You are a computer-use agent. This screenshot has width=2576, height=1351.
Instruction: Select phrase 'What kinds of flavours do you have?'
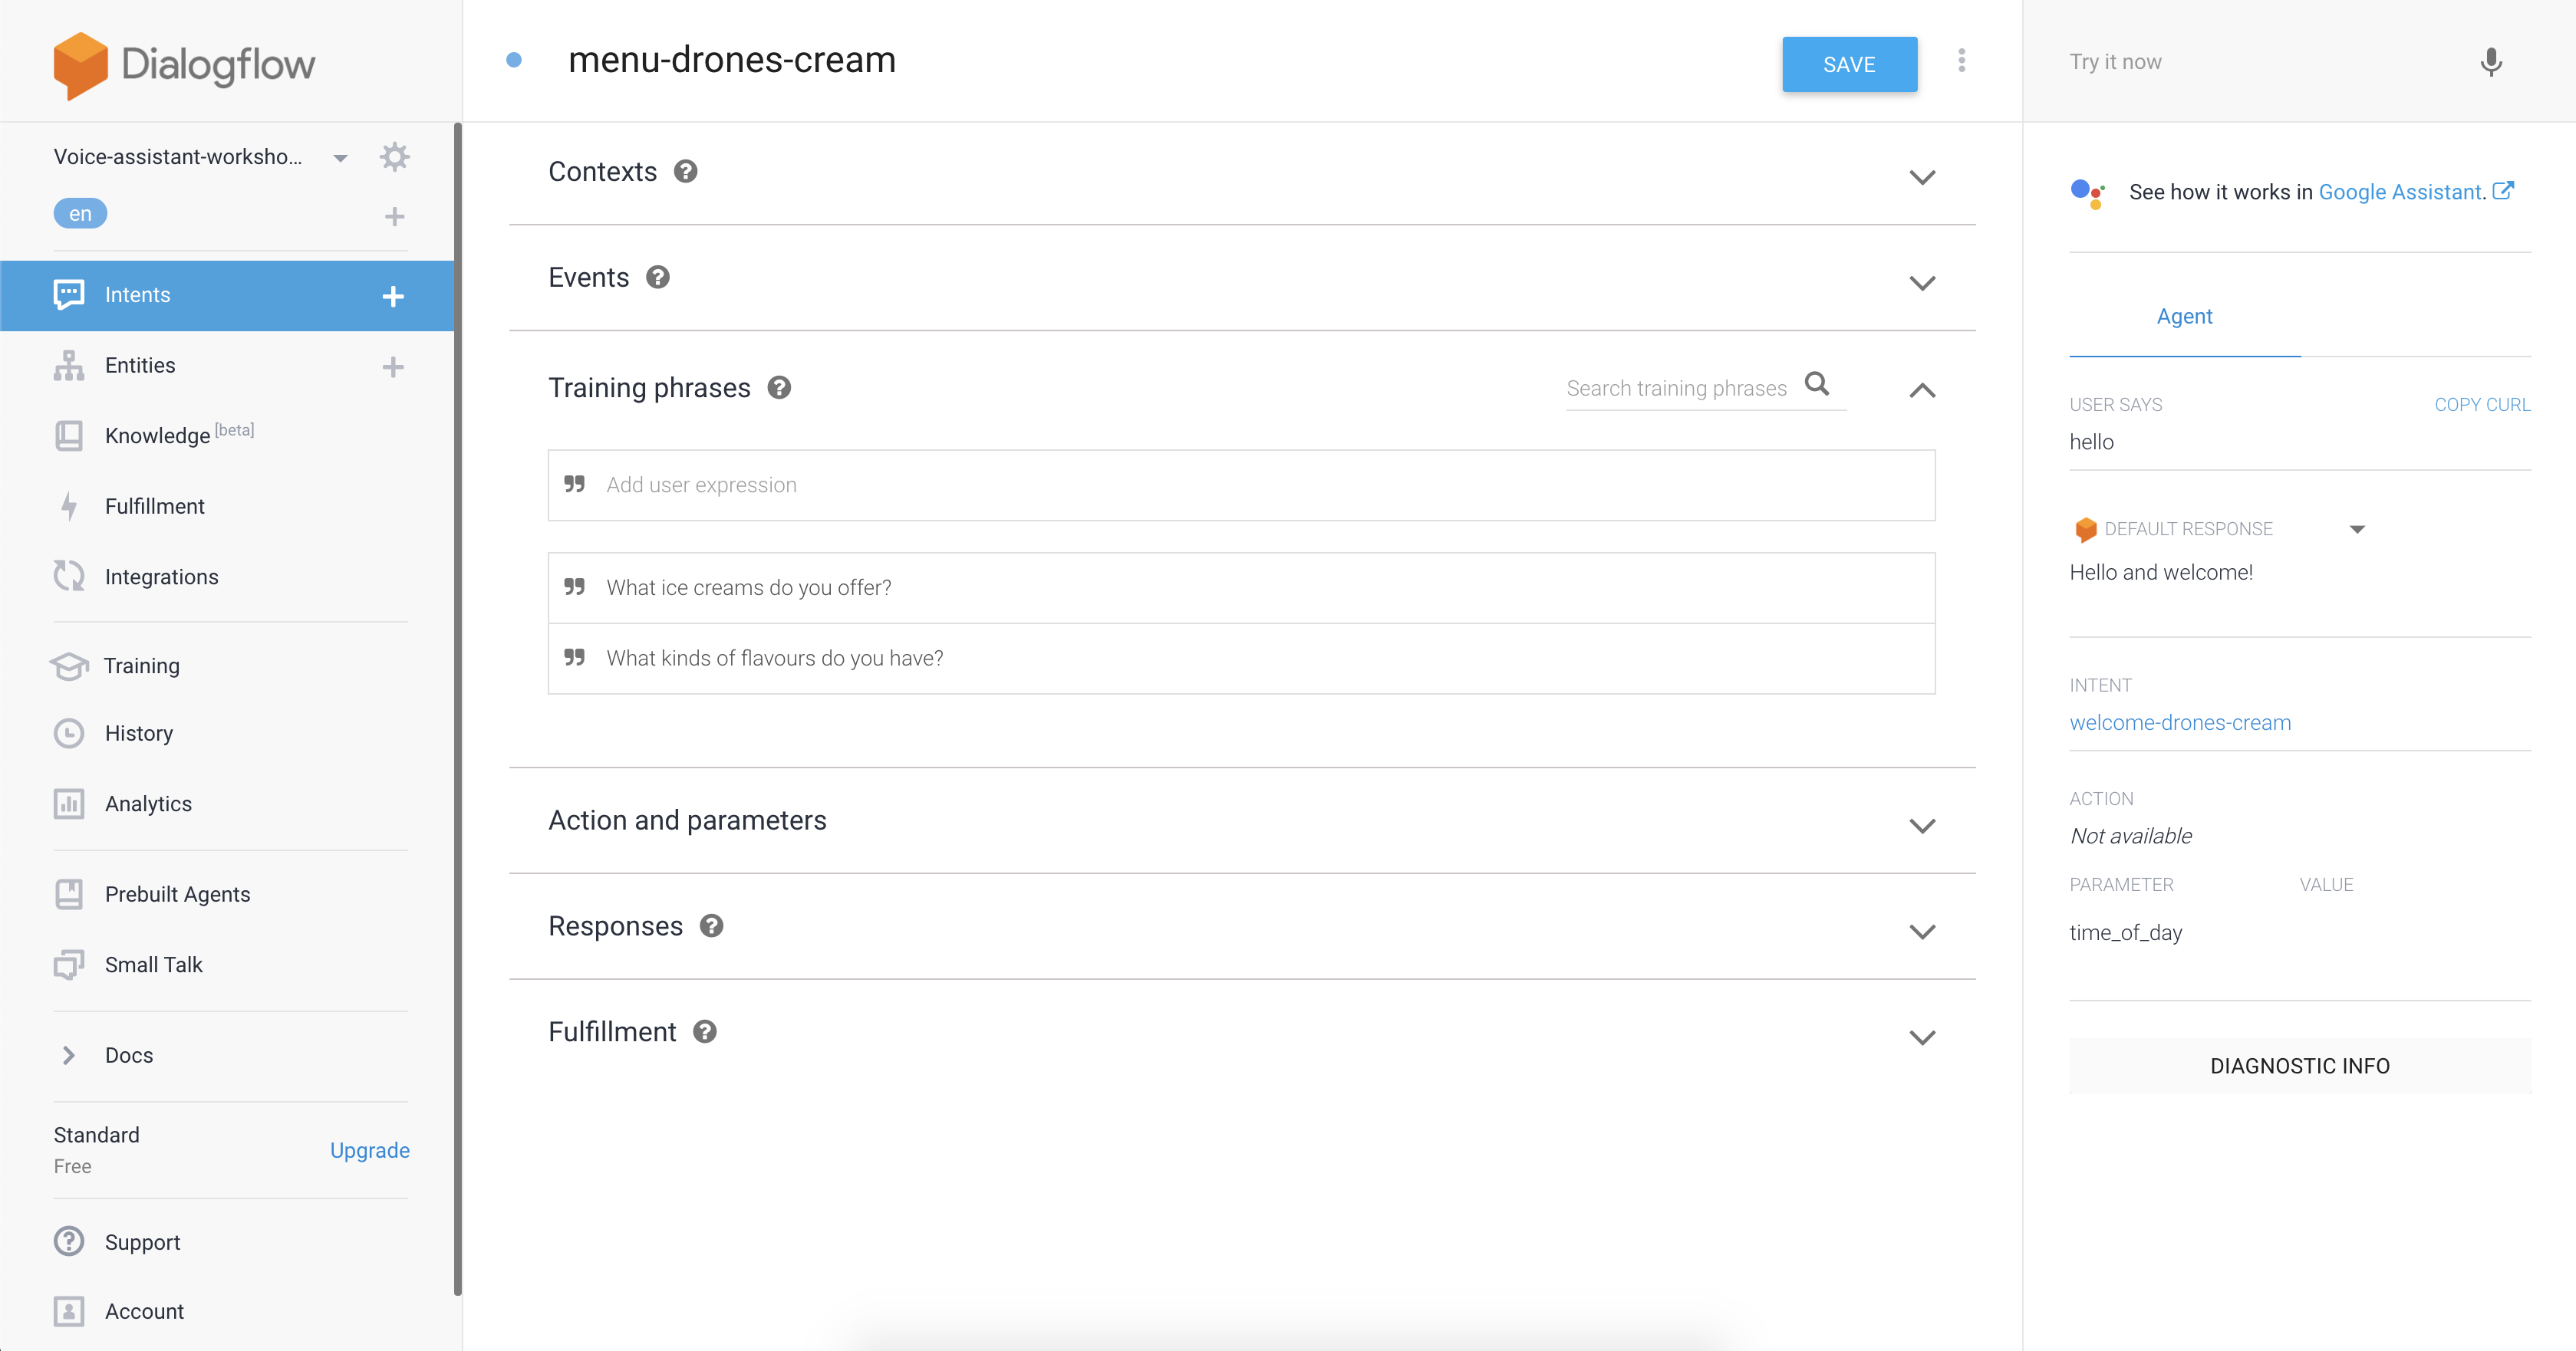1241,659
